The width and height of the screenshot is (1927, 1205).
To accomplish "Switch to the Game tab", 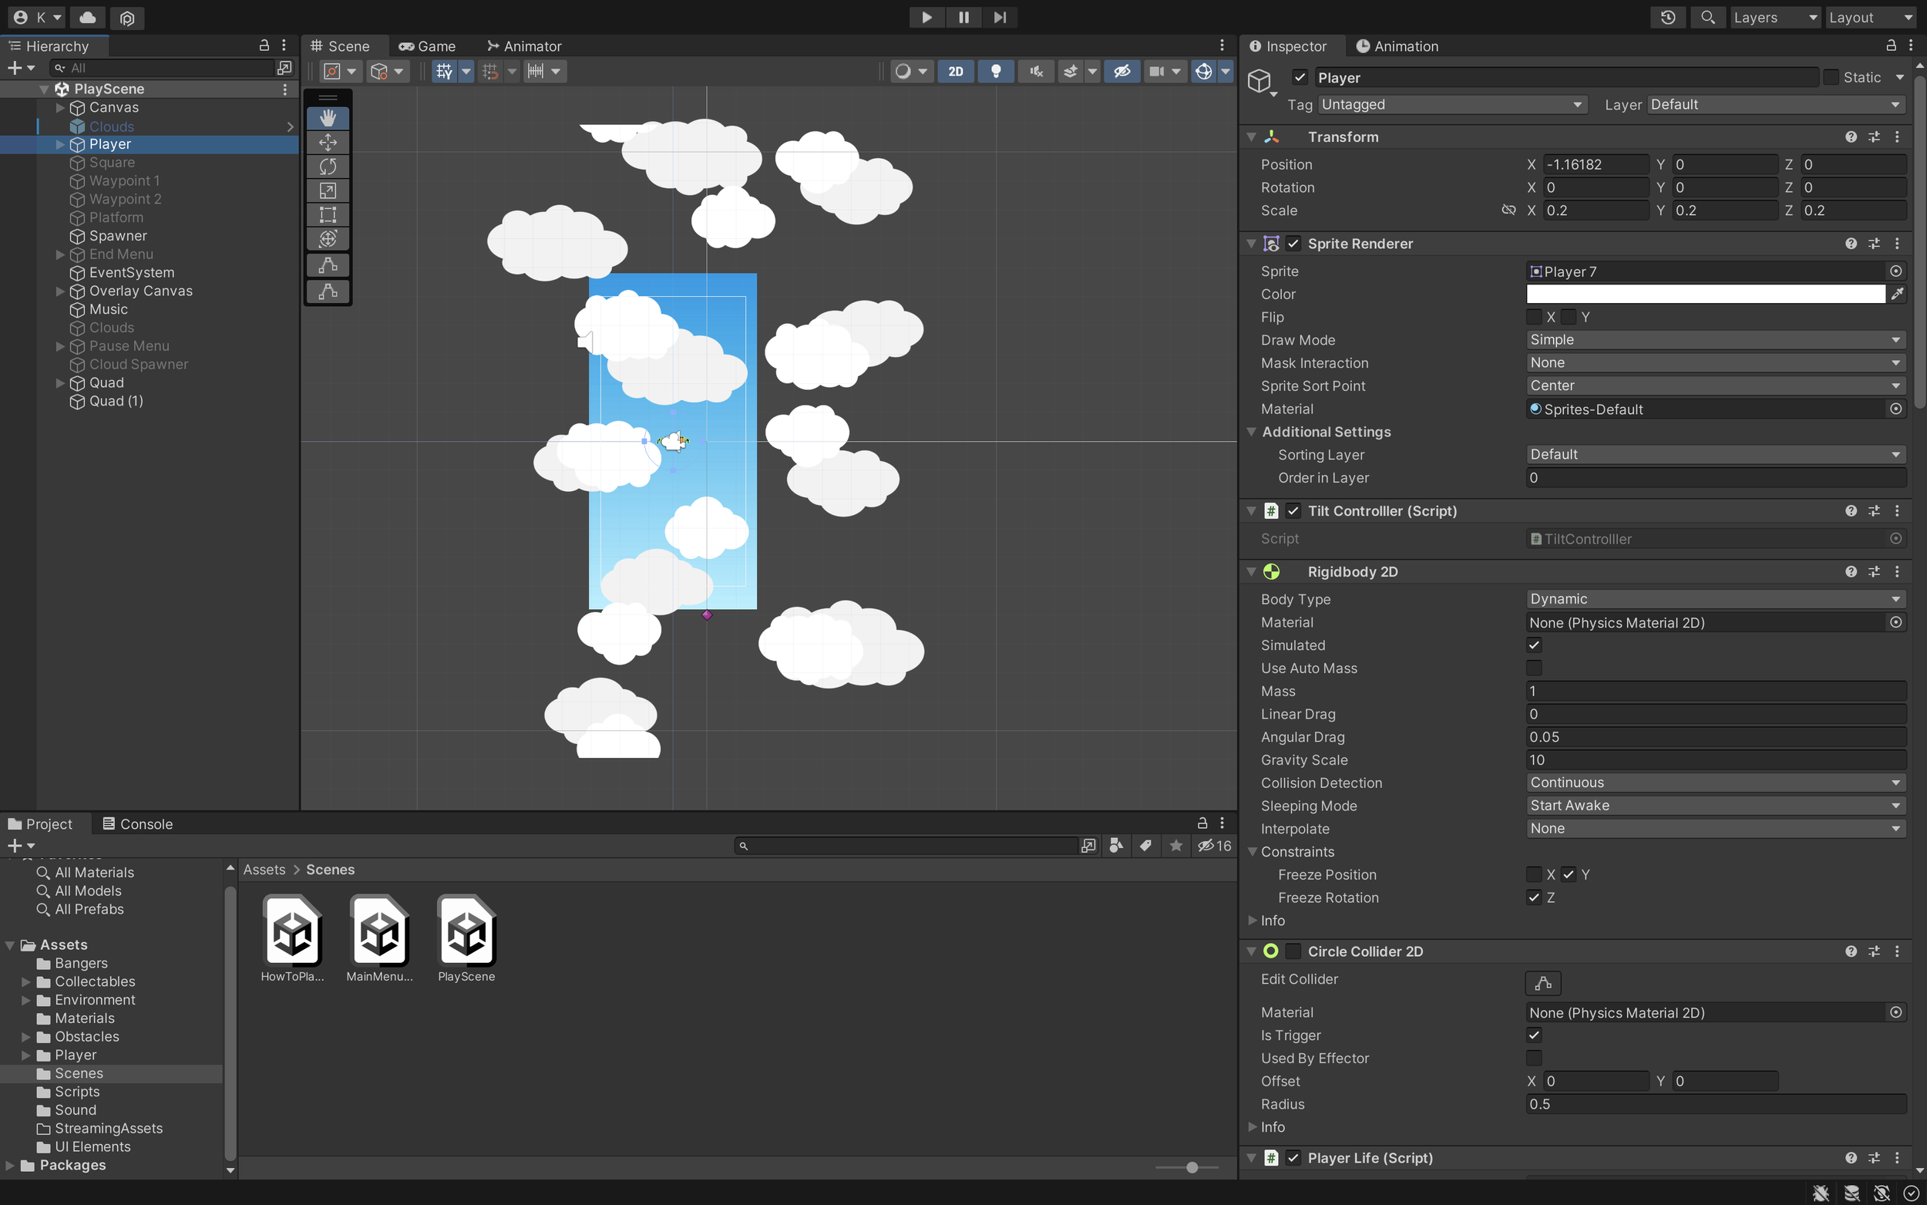I will (428, 46).
